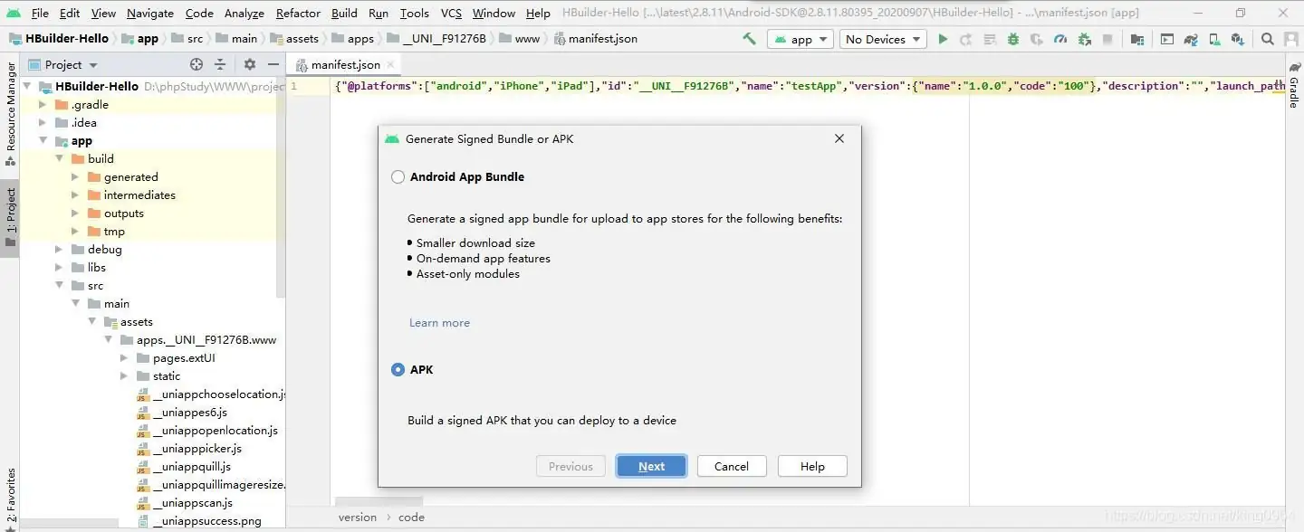Click the Search Everywhere magnifier icon

[1267, 39]
